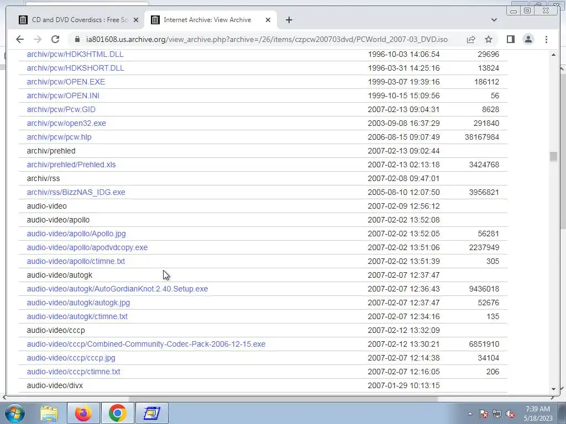566x424 pixels.
Task: Click file size value 9436018
Action: [x=484, y=289]
